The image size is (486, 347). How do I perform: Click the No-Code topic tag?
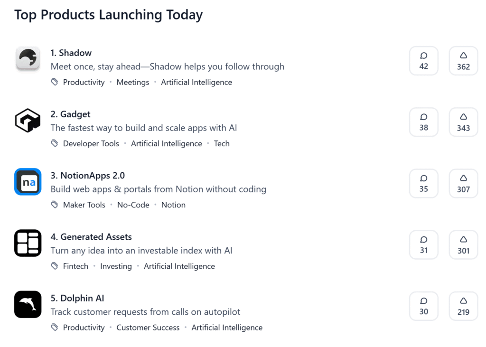[133, 205]
